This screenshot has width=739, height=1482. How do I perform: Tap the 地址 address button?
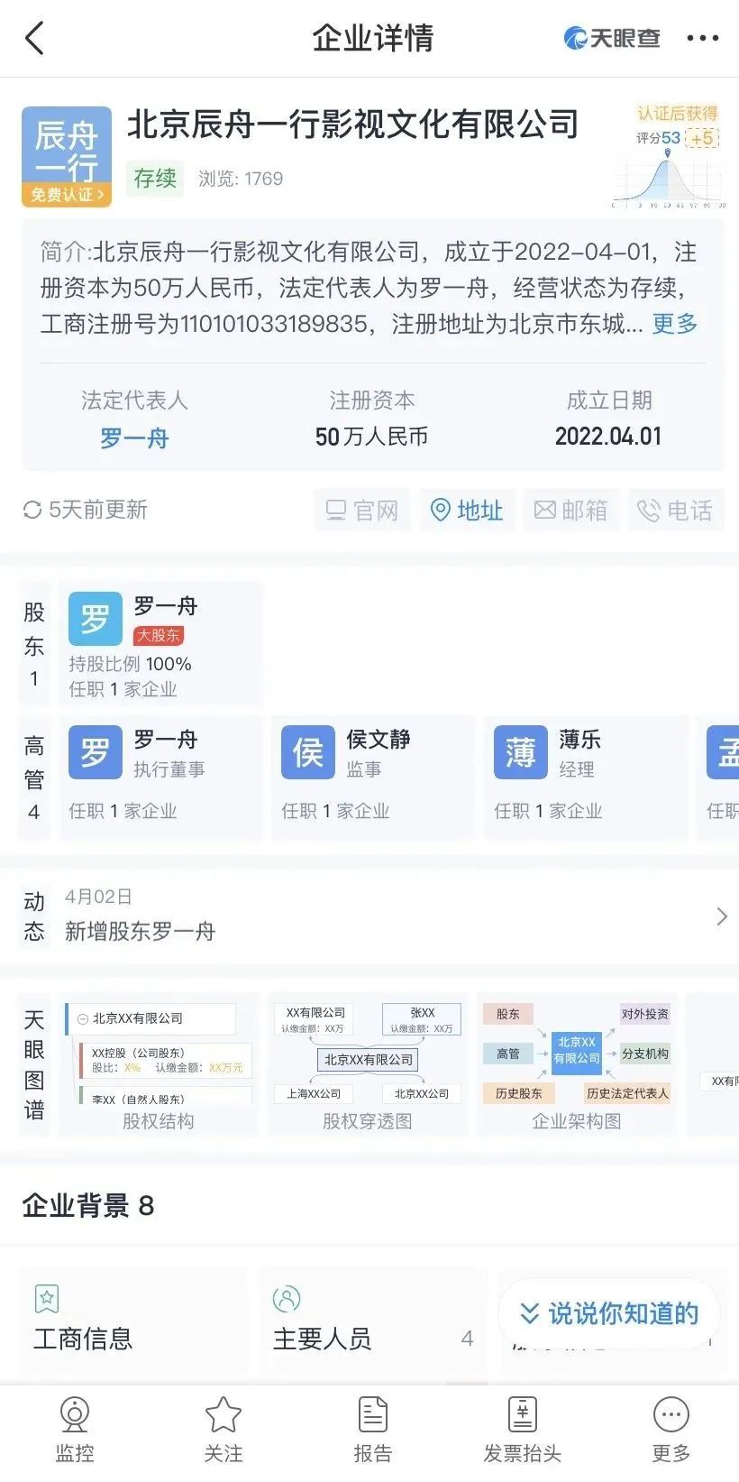pyautogui.click(x=467, y=511)
